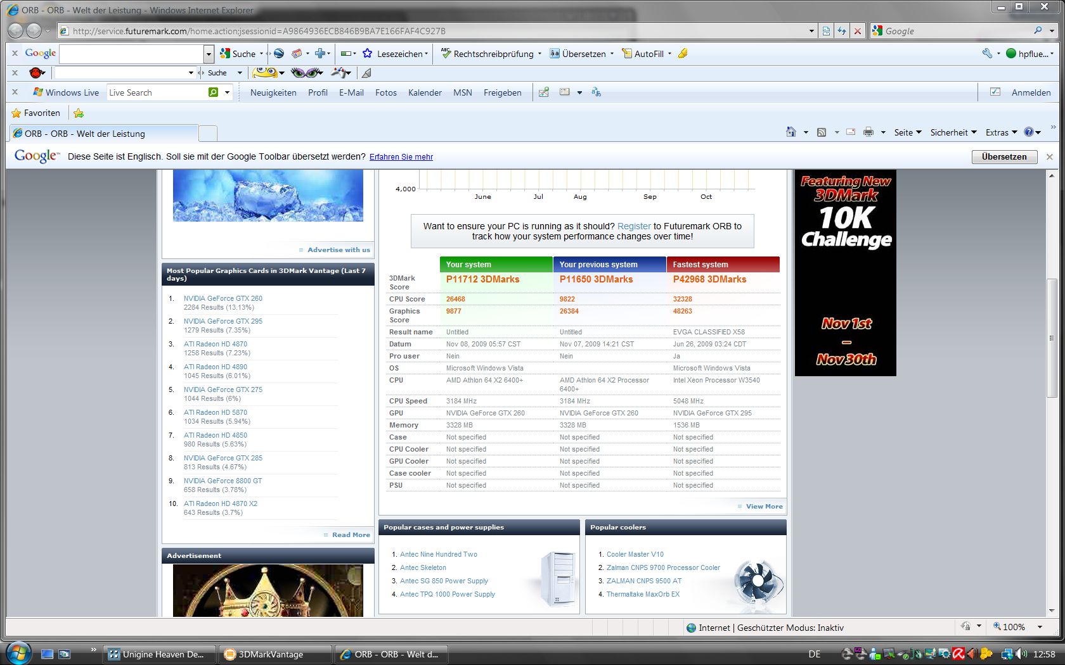This screenshot has height=665, width=1065.
Task: Open NVIDIA GeForce GTX 260 popular card link
Action: tap(223, 298)
